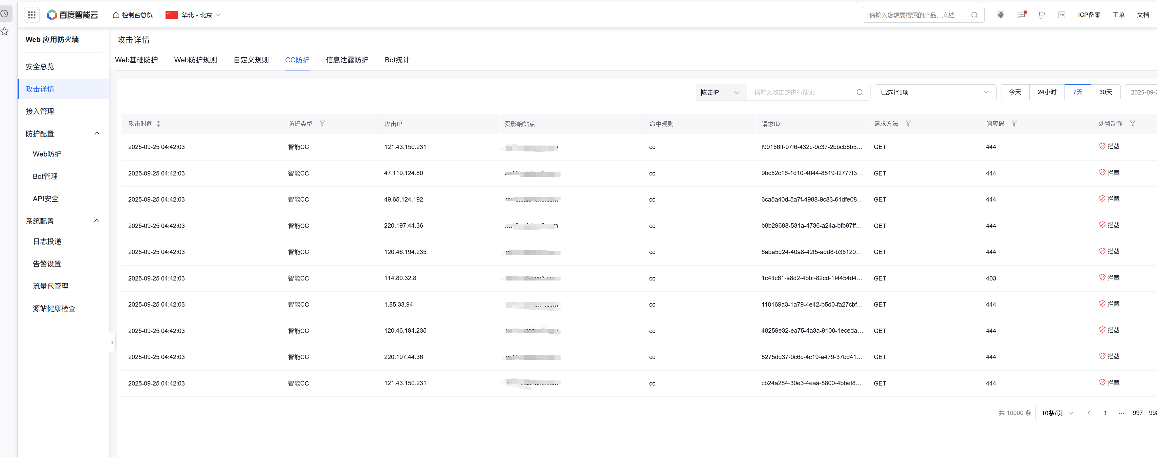The height and width of the screenshot is (457, 1157).
Task: Open the ICP备案 link
Action: coord(1089,15)
